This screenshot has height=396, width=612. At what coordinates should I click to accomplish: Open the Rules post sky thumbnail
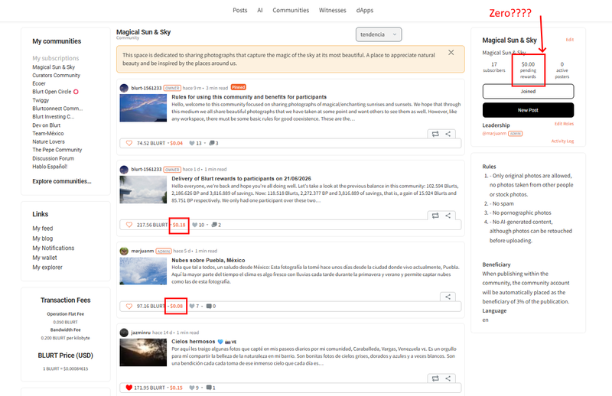click(x=143, y=108)
